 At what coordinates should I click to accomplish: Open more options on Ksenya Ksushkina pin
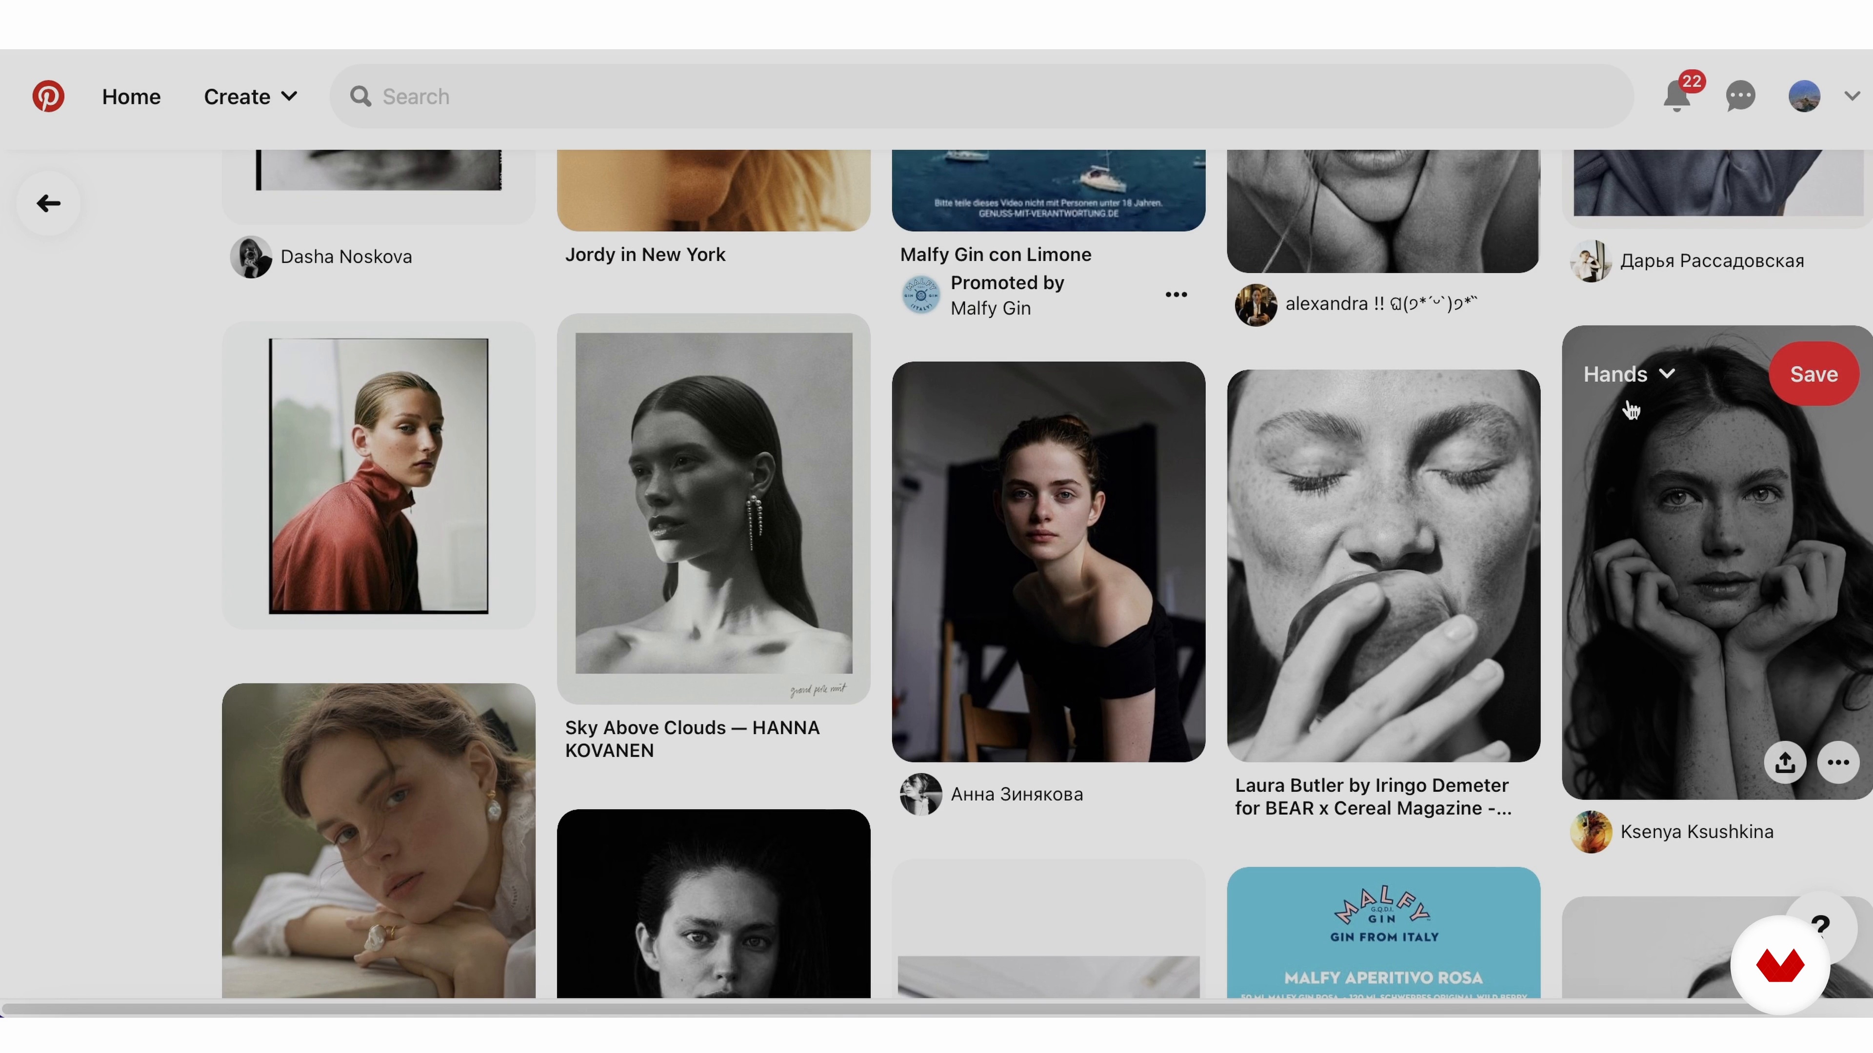point(1838,762)
